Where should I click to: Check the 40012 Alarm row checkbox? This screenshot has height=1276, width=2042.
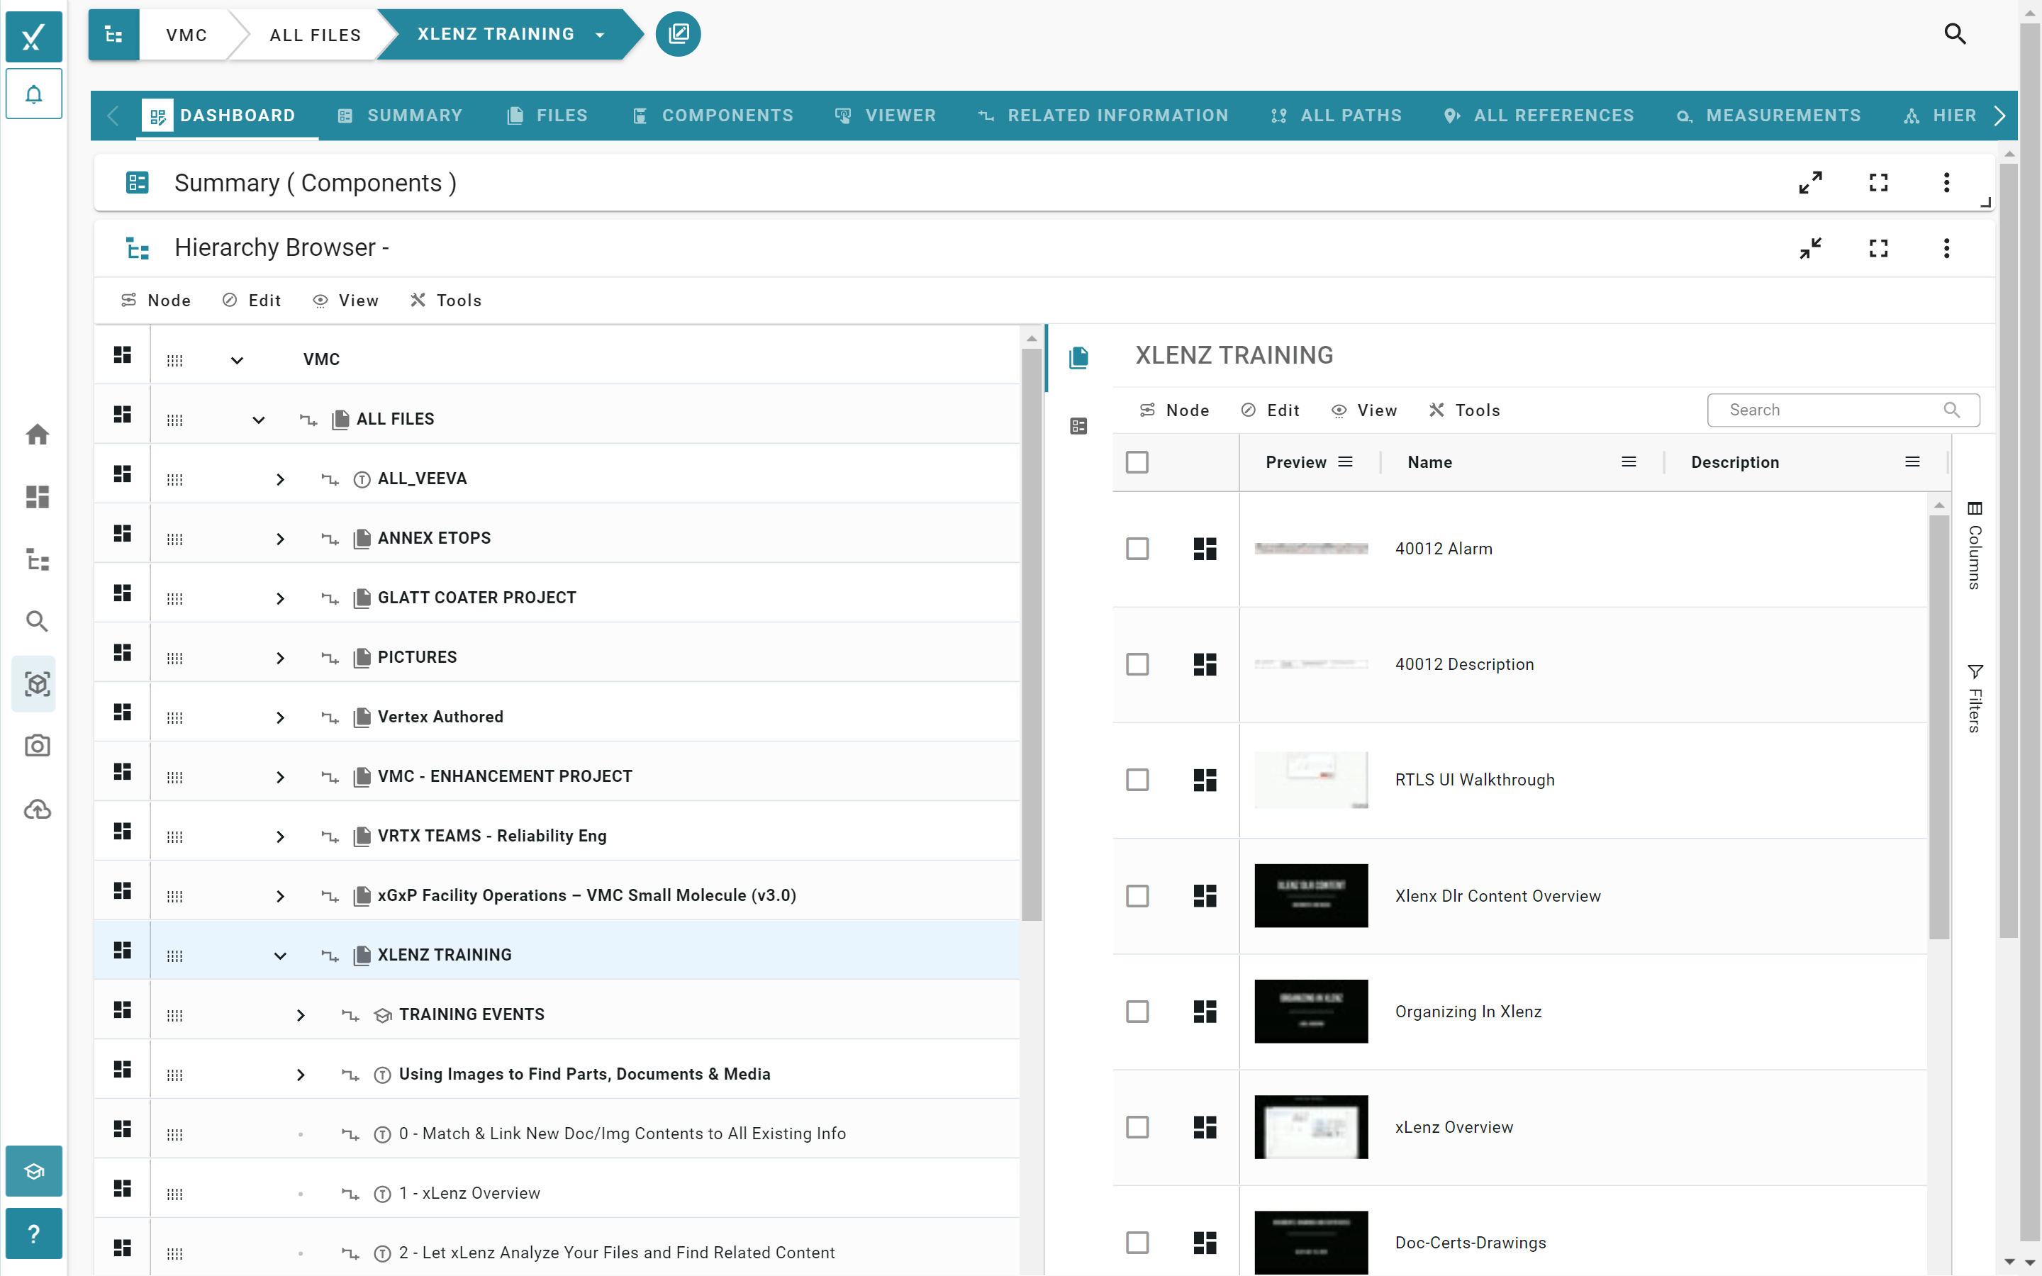click(x=1137, y=549)
